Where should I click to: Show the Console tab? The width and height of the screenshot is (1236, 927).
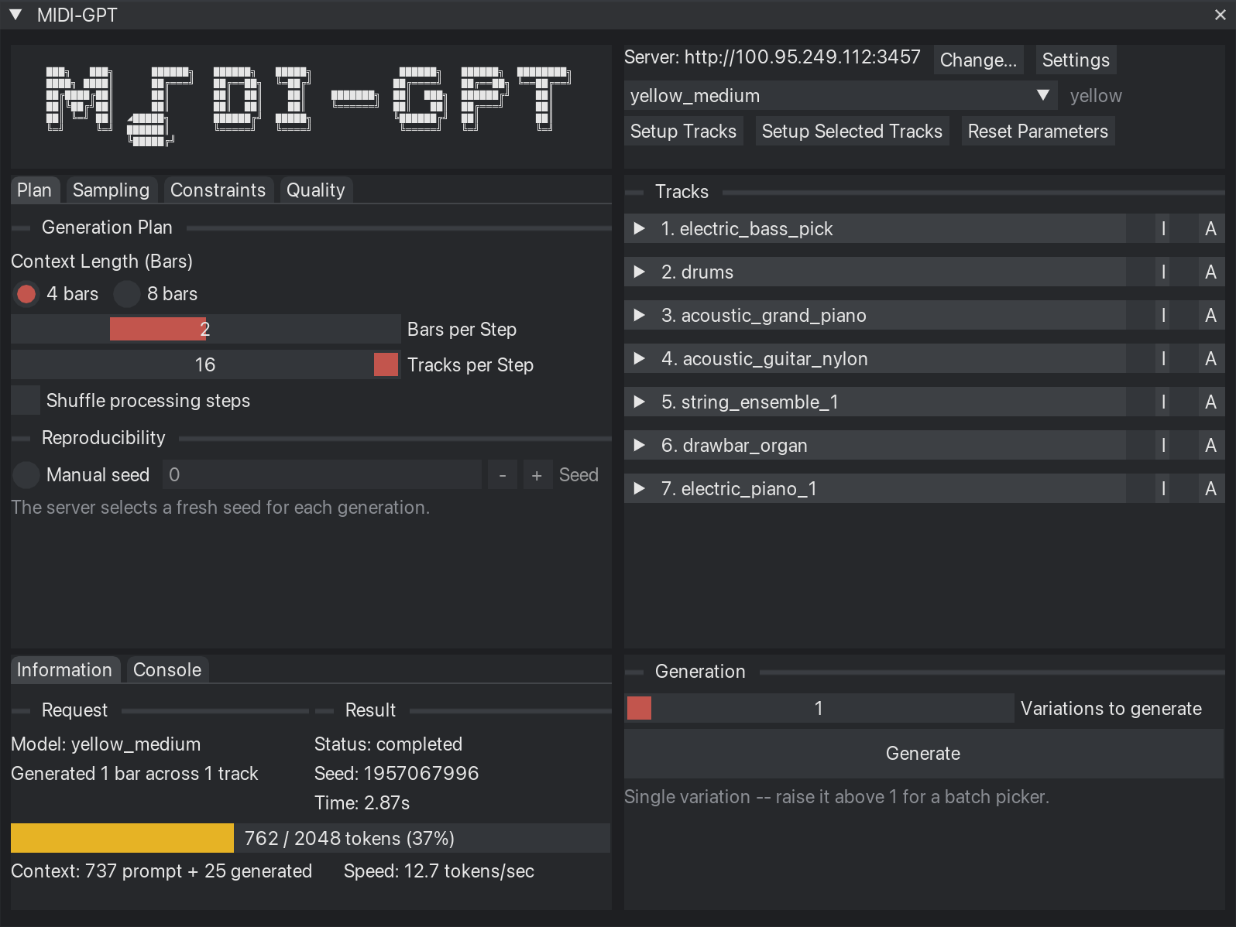167,670
